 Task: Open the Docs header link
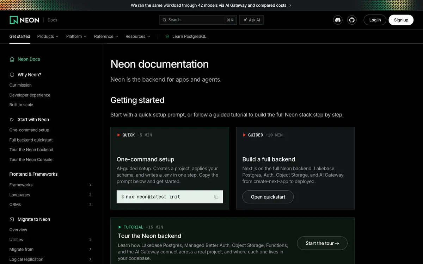tap(53, 20)
